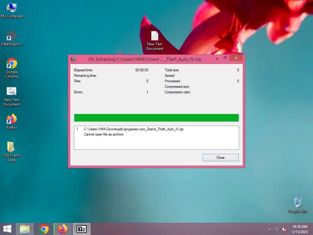The width and height of the screenshot is (313, 235).
Task: Click the 'Compressed size:' label
Action: pyautogui.click(x=177, y=87)
